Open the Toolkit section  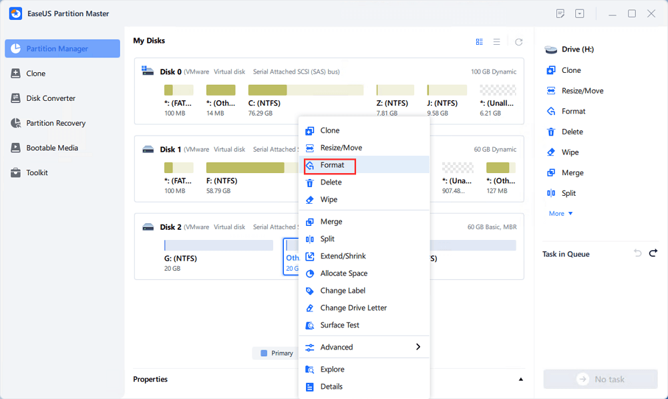(15, 172)
